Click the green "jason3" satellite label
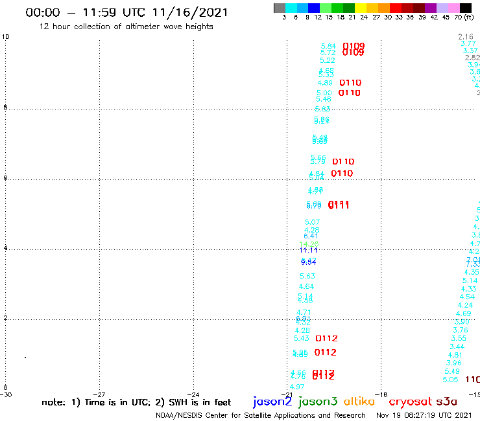This screenshot has width=480, height=421. 318,402
